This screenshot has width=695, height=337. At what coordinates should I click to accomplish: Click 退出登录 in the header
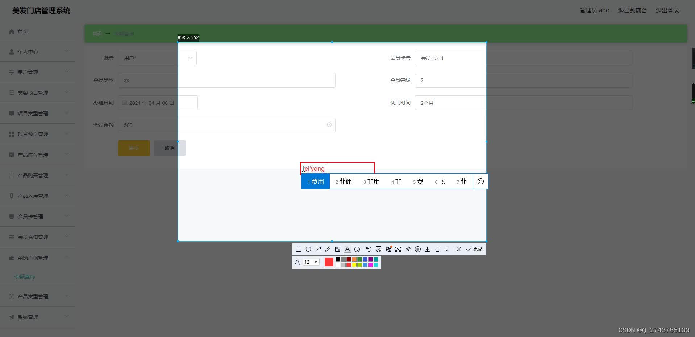[x=667, y=10]
